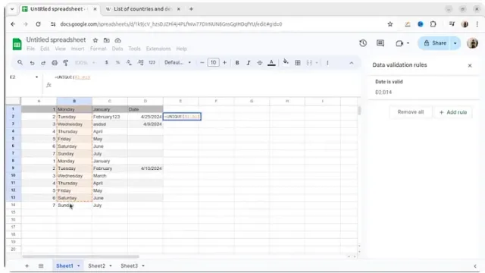Open the borders options

pyautogui.click(x=298, y=63)
